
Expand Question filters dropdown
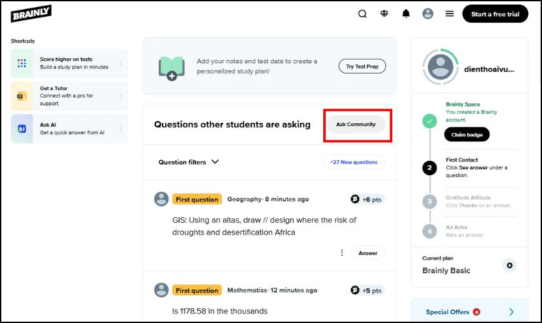(188, 162)
